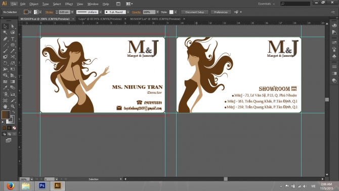This screenshot has height=191, width=339.
Task: Switch to the MJSHOP3.ai document tab
Action: coord(155,19)
